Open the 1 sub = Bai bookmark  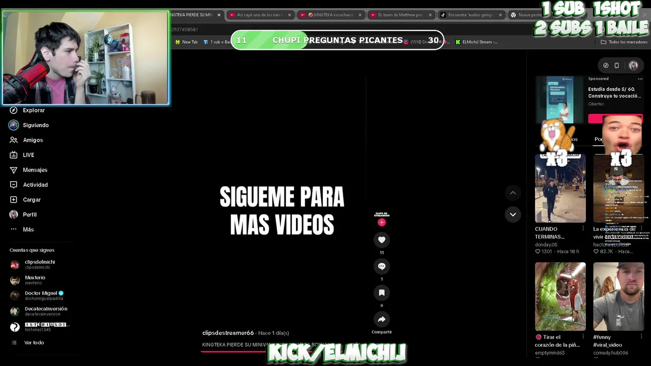coord(217,42)
